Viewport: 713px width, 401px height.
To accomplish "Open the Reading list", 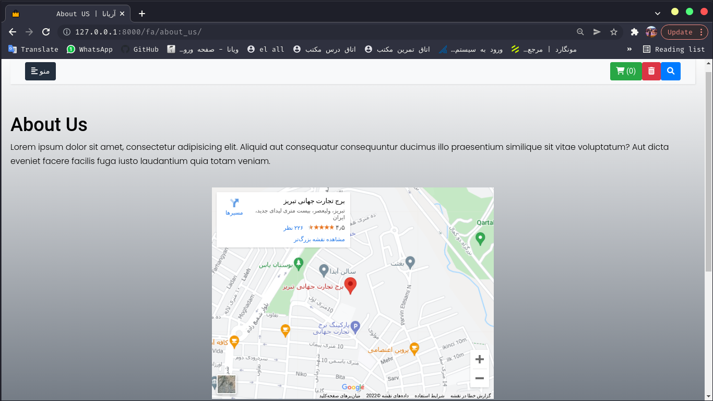I will [674, 49].
